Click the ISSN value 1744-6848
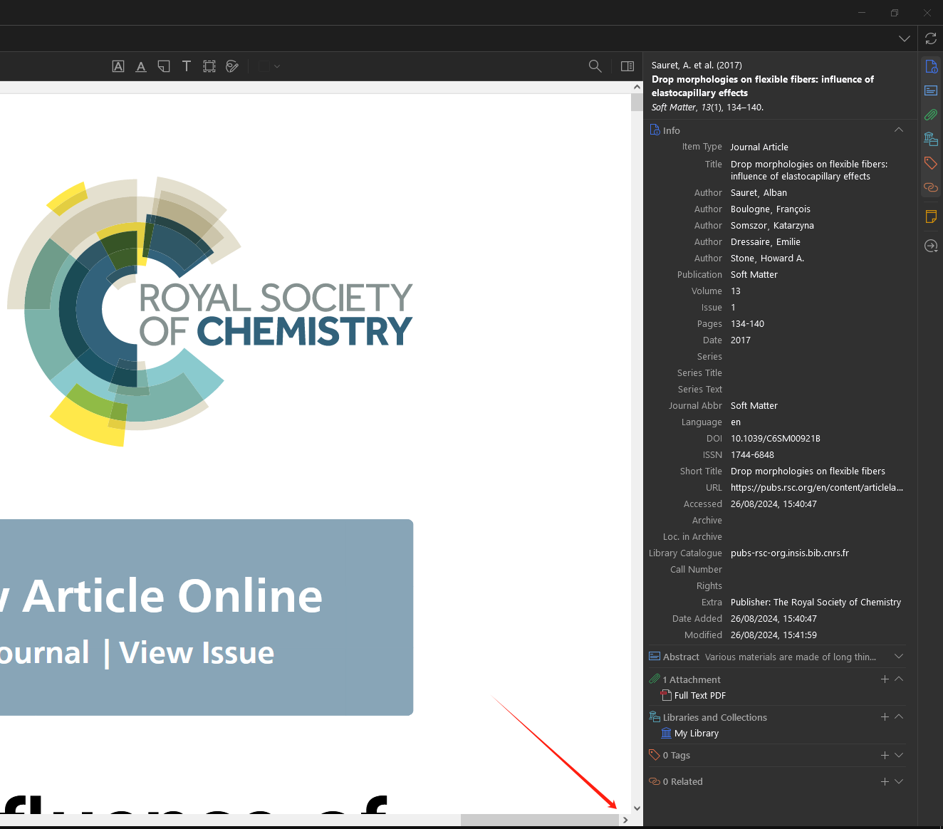Image resolution: width=943 pixels, height=829 pixels. [x=752, y=455]
